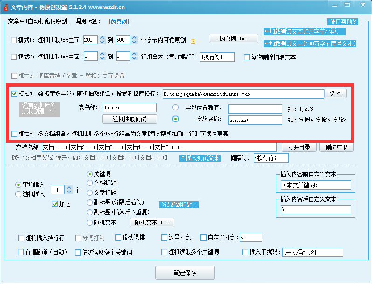Increase 模式2 starting line count

click(x=102, y=54)
